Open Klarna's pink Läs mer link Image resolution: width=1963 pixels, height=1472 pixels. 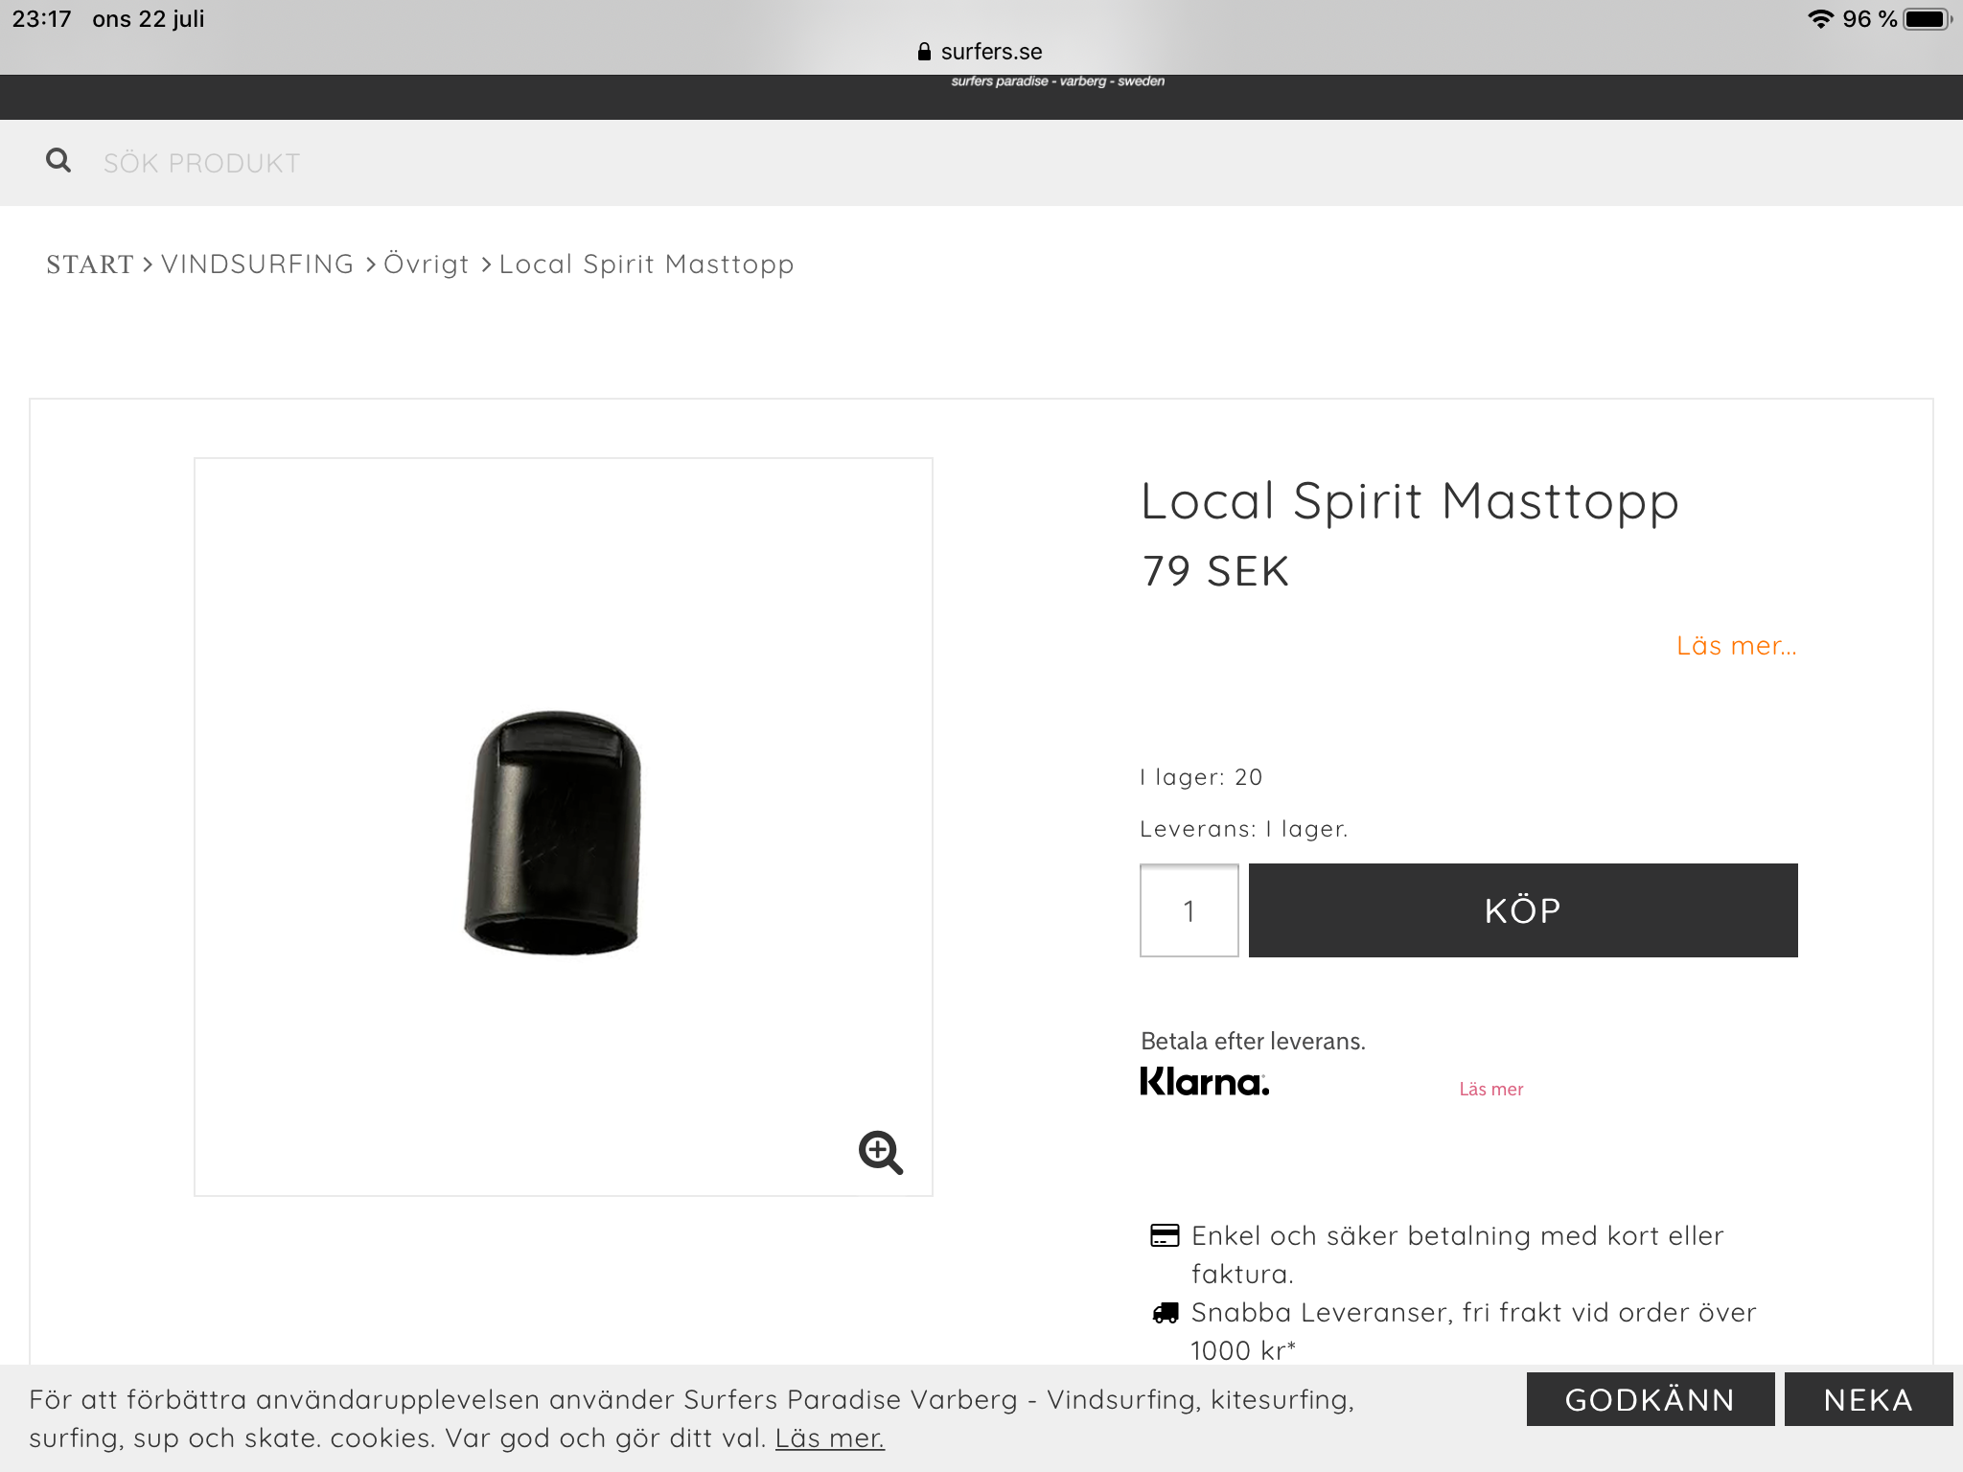coord(1490,1090)
